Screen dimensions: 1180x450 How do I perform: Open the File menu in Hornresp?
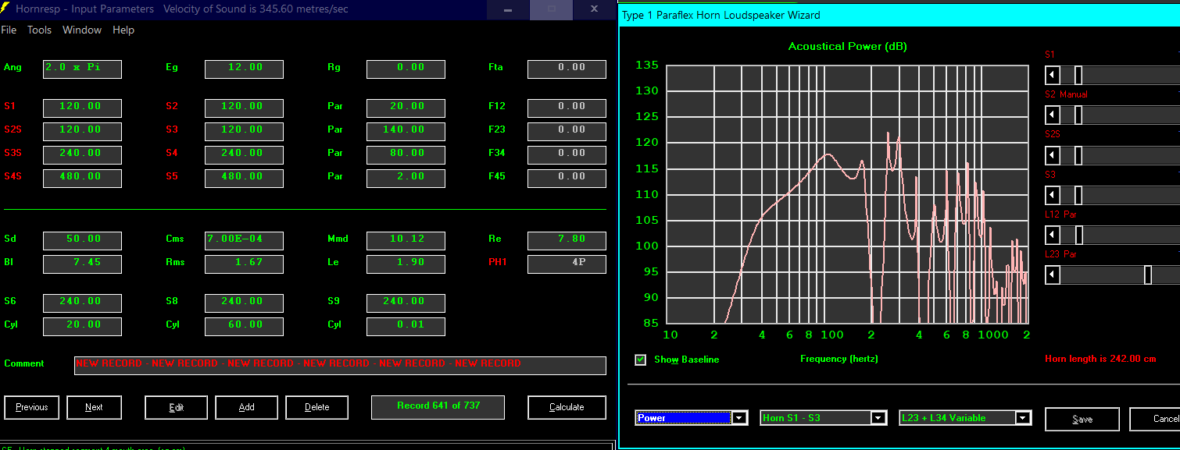(x=9, y=30)
